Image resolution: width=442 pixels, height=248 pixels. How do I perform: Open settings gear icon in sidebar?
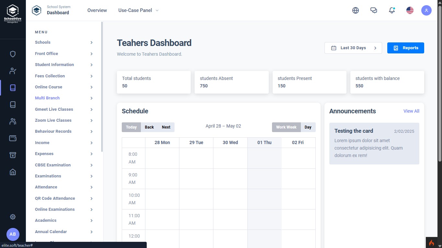point(13,217)
